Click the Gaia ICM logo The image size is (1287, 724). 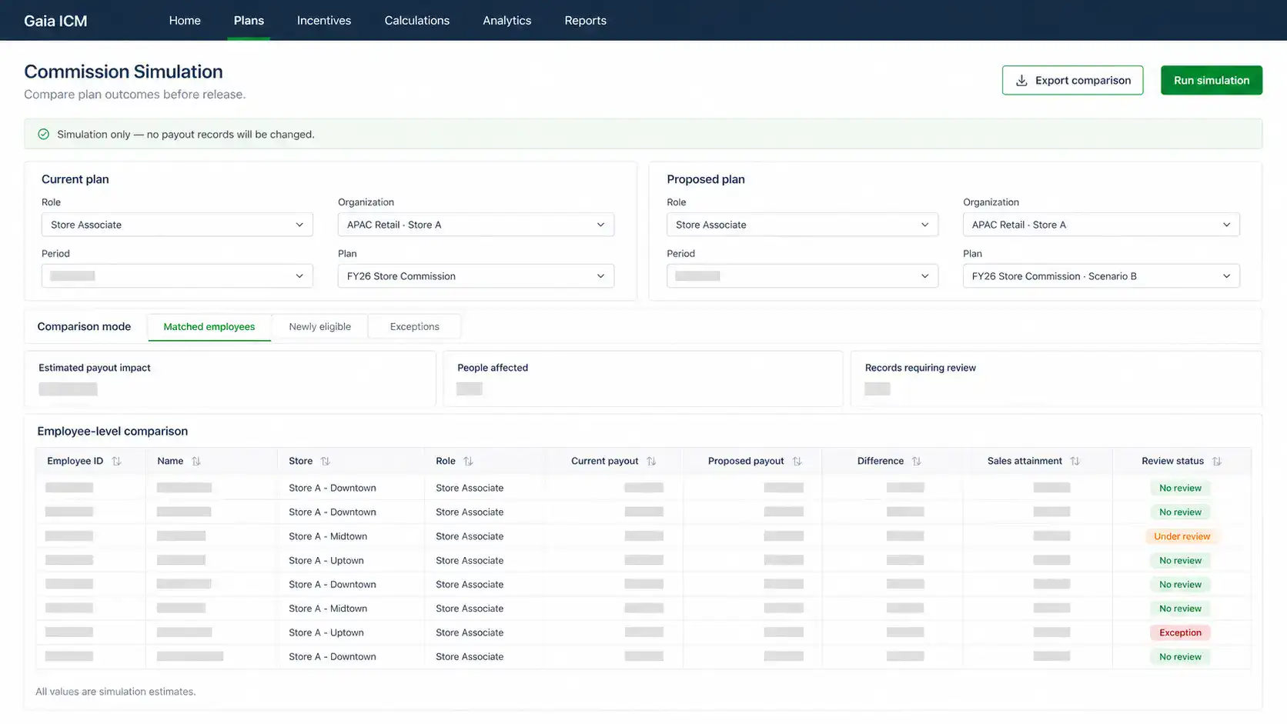pos(55,21)
